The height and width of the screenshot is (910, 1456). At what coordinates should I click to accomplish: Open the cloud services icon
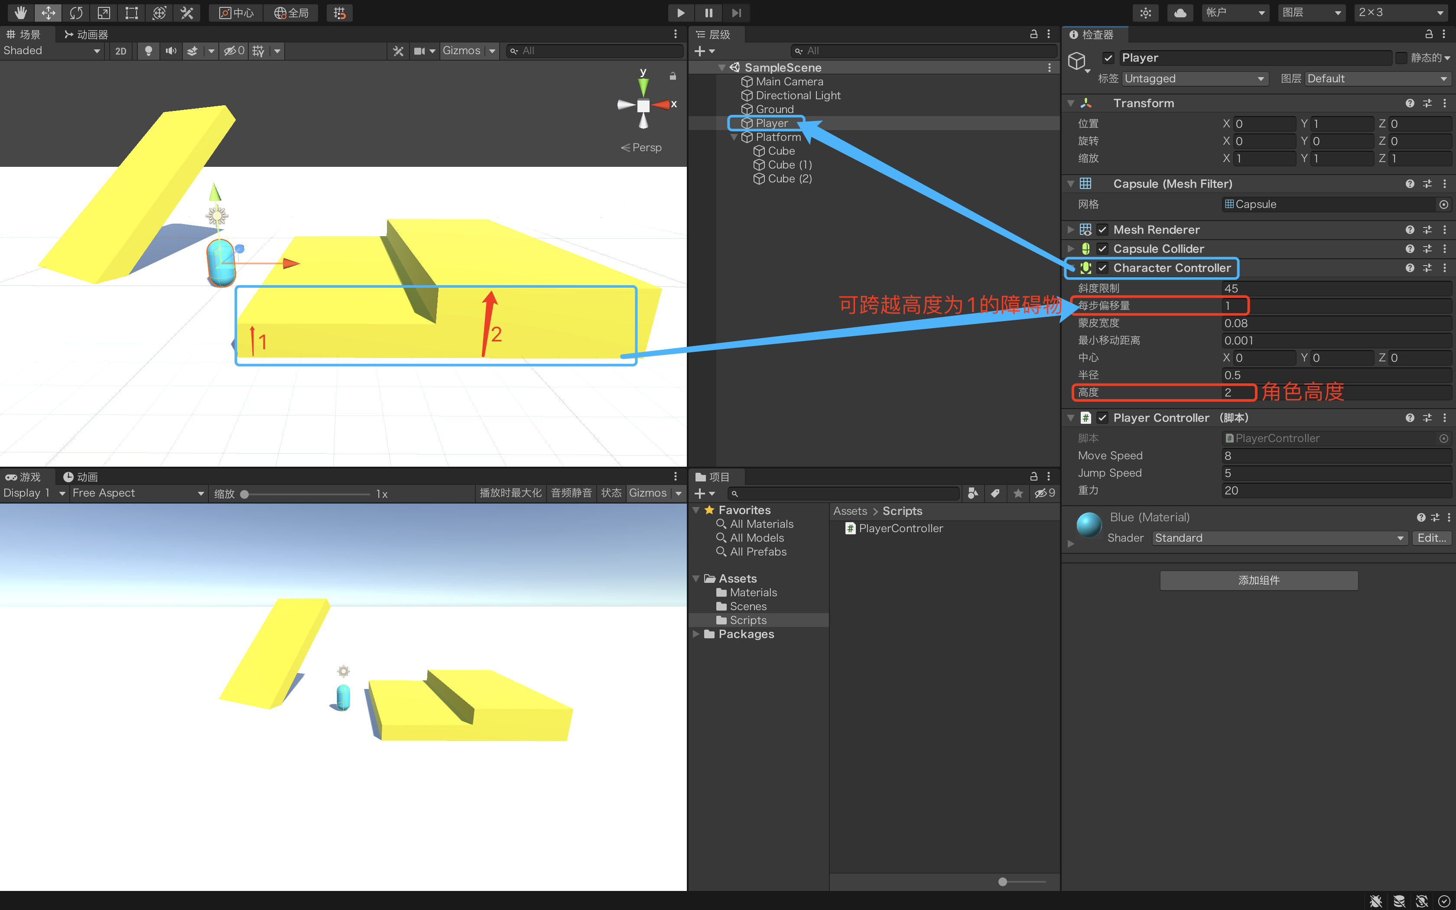[x=1180, y=13]
